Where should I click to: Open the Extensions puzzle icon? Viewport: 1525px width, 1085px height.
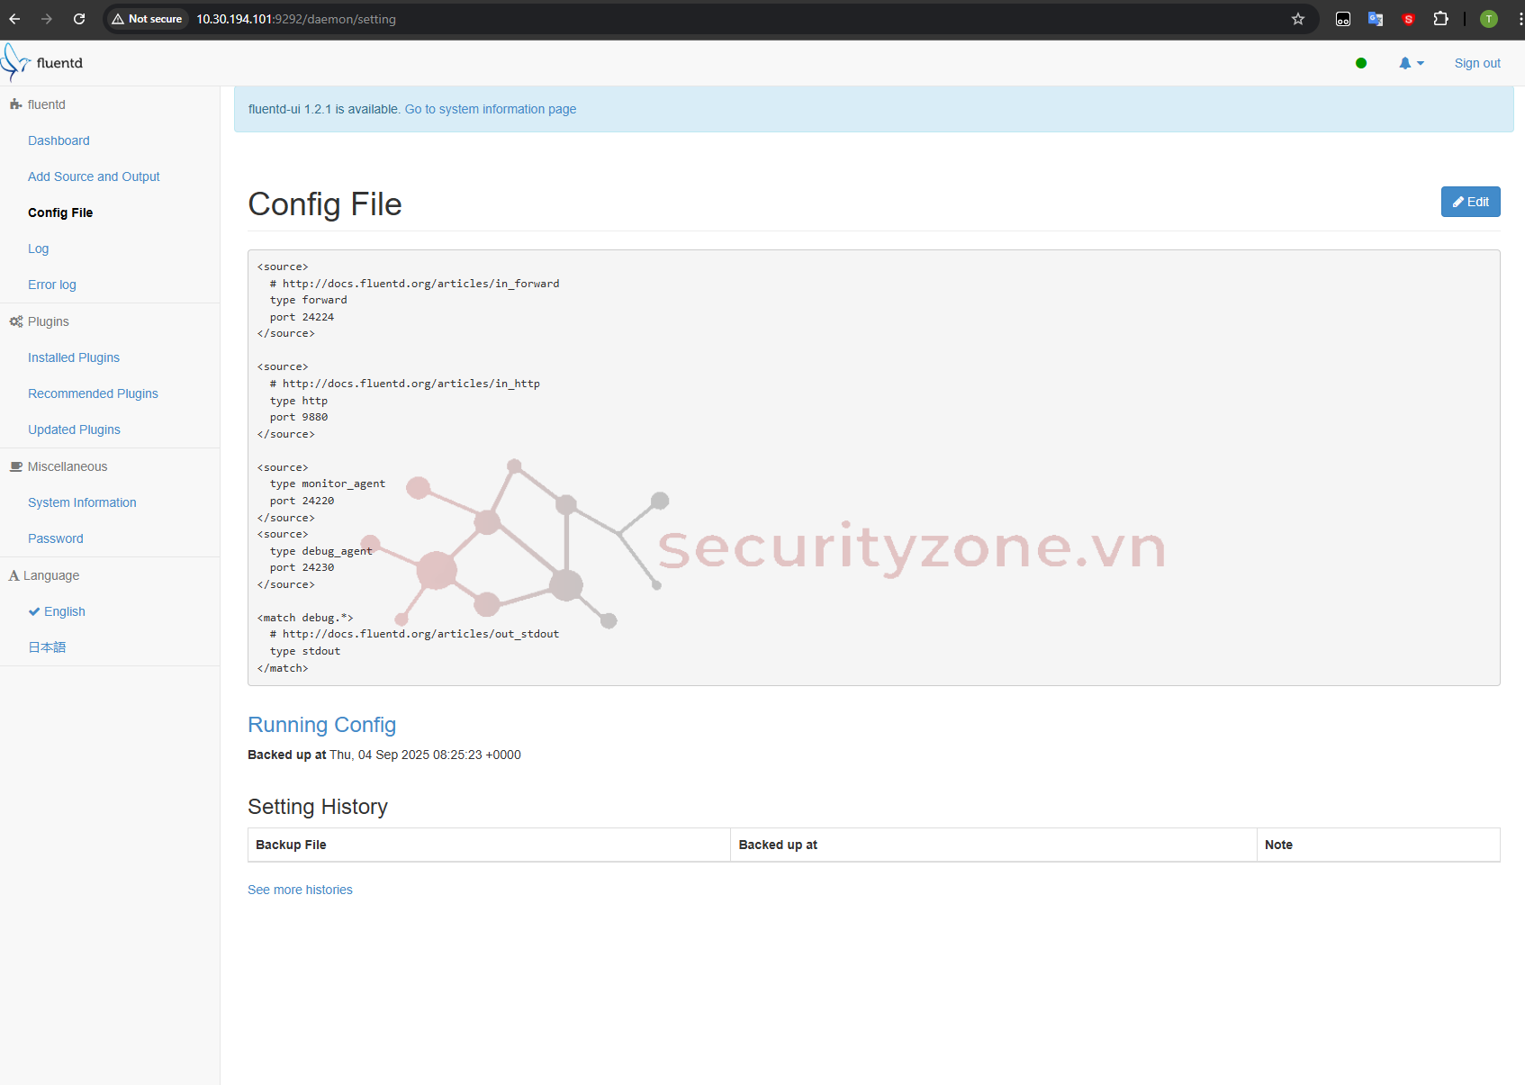[1440, 19]
